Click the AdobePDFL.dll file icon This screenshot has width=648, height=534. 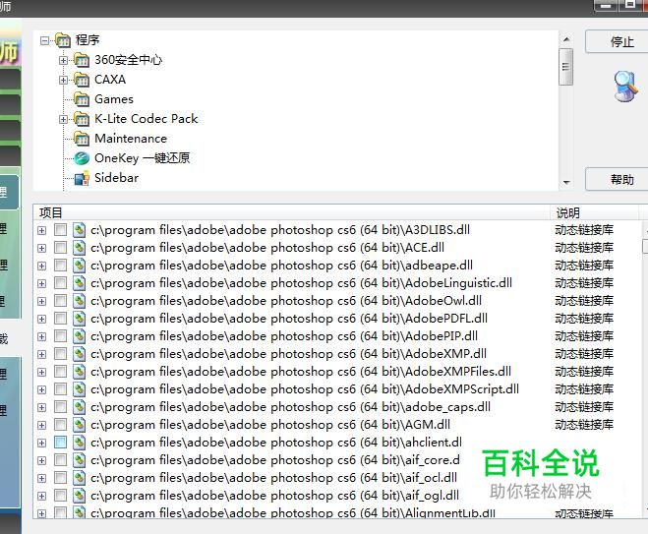[x=79, y=319]
